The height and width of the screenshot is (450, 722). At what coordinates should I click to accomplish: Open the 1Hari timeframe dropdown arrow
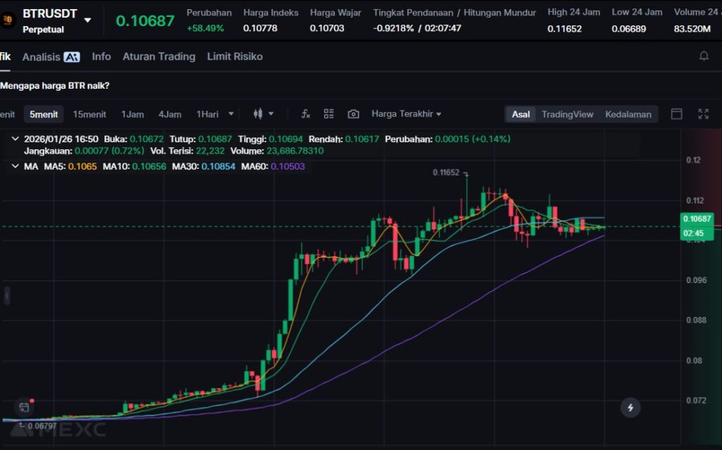231,114
